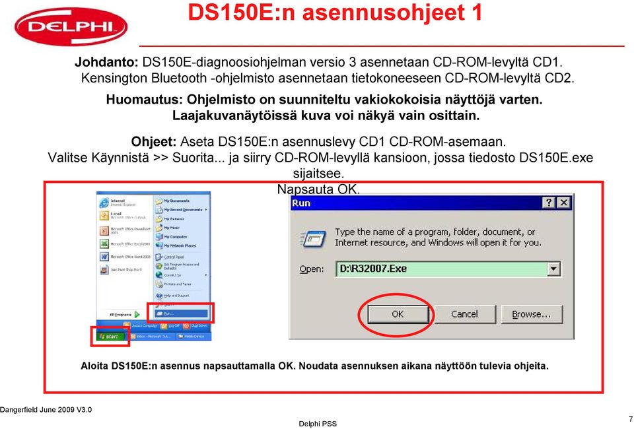Viewport: 634px width, 429px height.
Task: Switch to Inbox - Microsoft Outlook taskbar item
Action: (x=151, y=336)
